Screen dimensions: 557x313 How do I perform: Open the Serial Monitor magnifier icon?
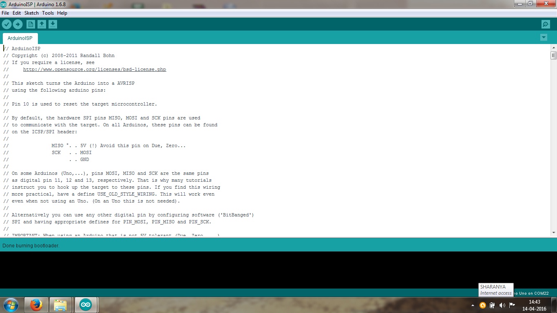546,24
